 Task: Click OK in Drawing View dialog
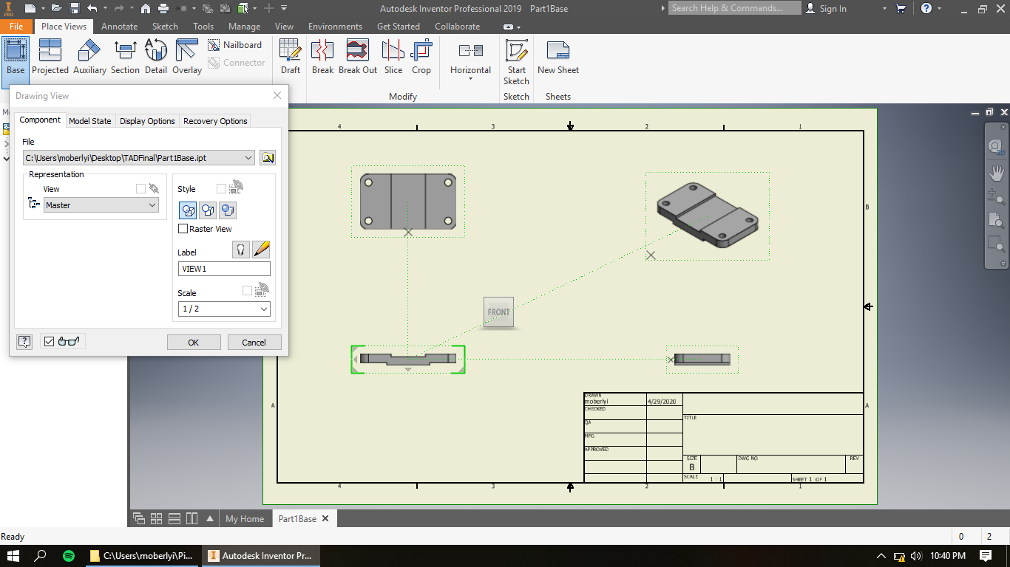point(193,342)
